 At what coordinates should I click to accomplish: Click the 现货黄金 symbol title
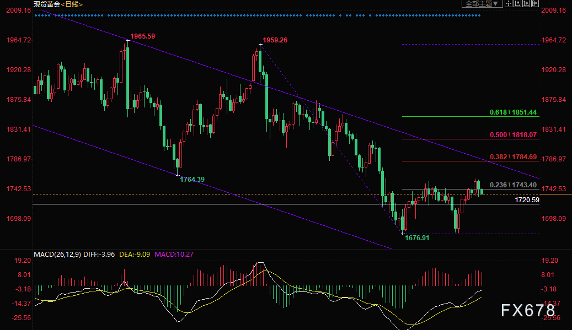46,4
